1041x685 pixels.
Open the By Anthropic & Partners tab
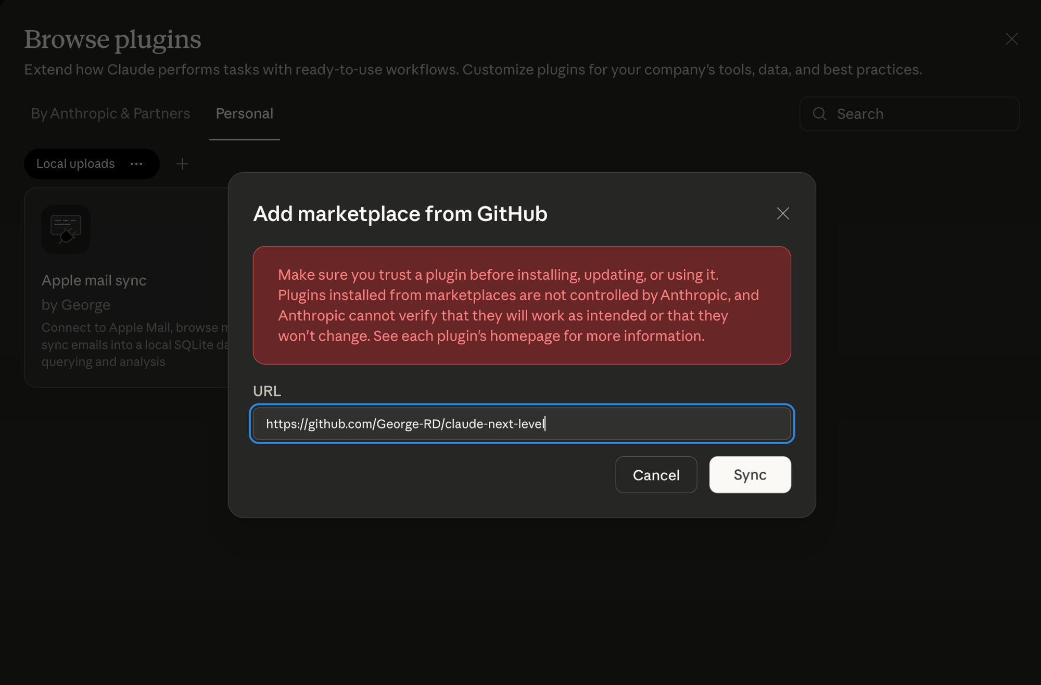point(110,113)
